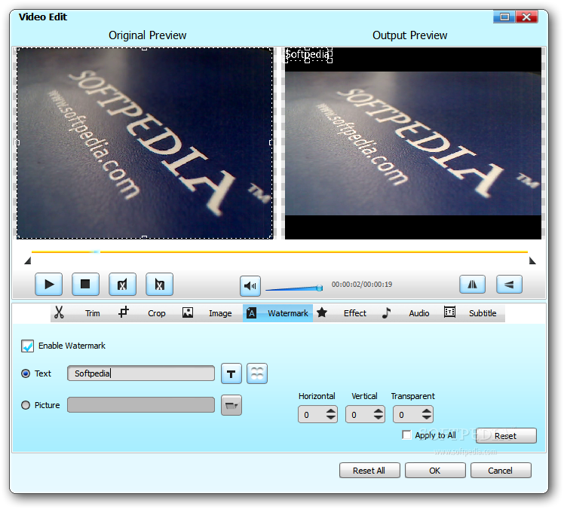Set trim end point marker button

(x=159, y=284)
